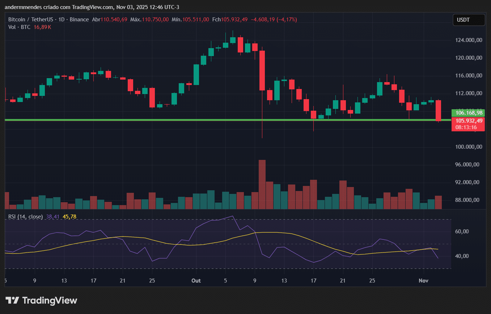Screen dimensions: 491x314
Task: Click the Nov label on the time axis
Action: [x=423, y=280]
